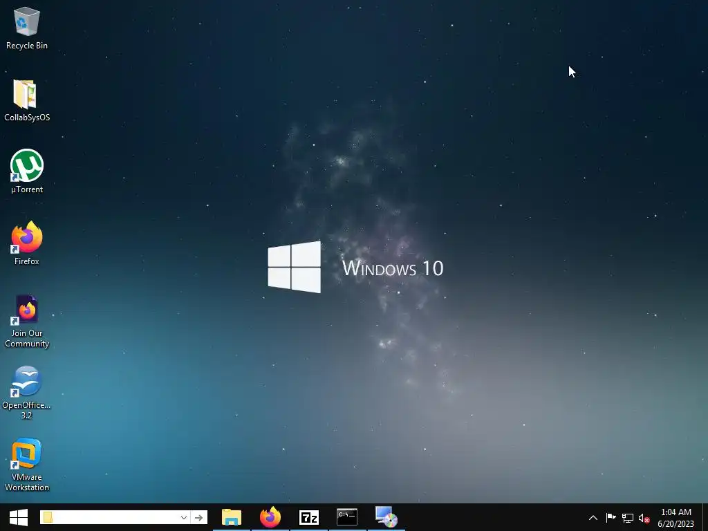The image size is (708, 531).
Task: Select the VMware Workstation desktop shortcut
Action: pyautogui.click(x=27, y=464)
